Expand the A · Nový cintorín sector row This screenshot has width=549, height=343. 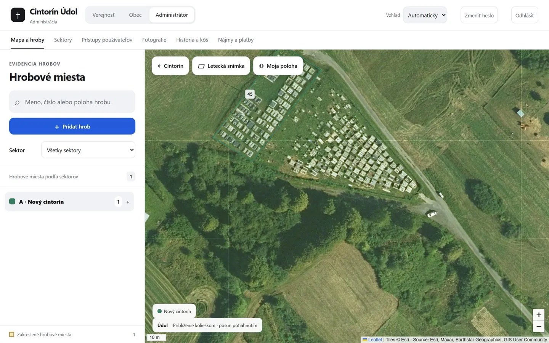pyautogui.click(x=69, y=202)
